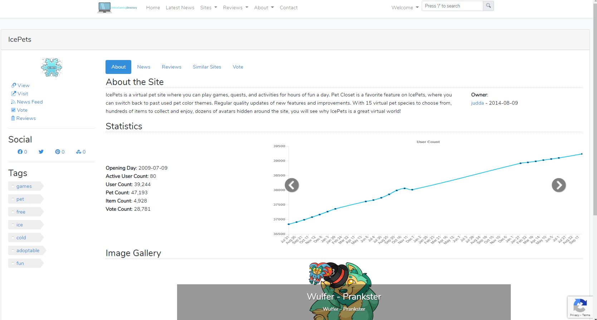
Task: Select the adoptable tag
Action: pos(27,250)
